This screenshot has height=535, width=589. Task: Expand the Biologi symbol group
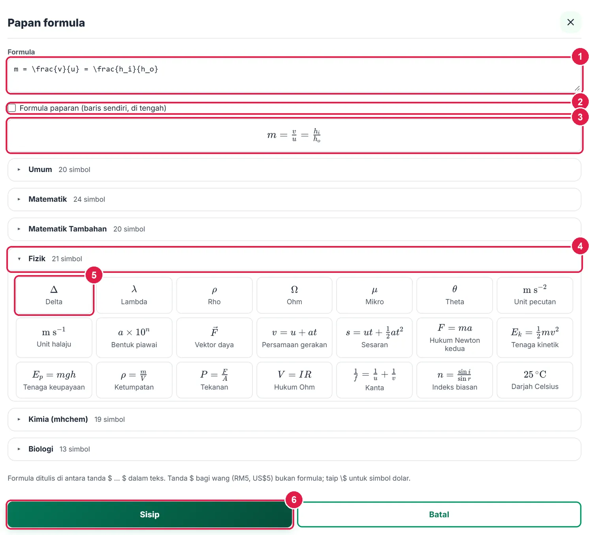294,449
